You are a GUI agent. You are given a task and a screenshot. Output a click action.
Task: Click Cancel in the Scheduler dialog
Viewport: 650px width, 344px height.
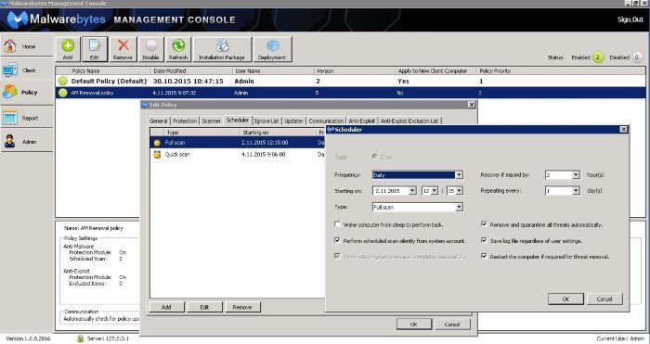(604, 299)
